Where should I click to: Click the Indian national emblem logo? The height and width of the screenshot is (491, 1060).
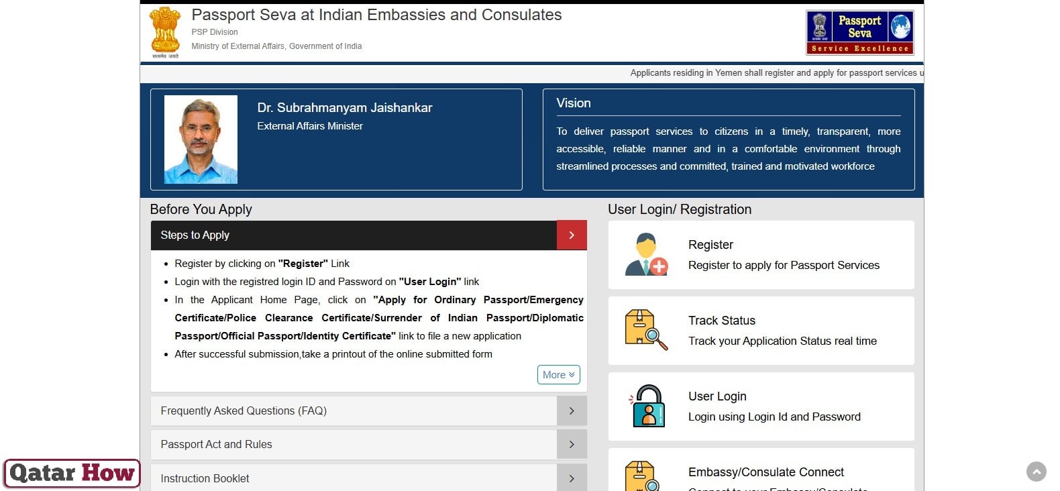pos(166,32)
